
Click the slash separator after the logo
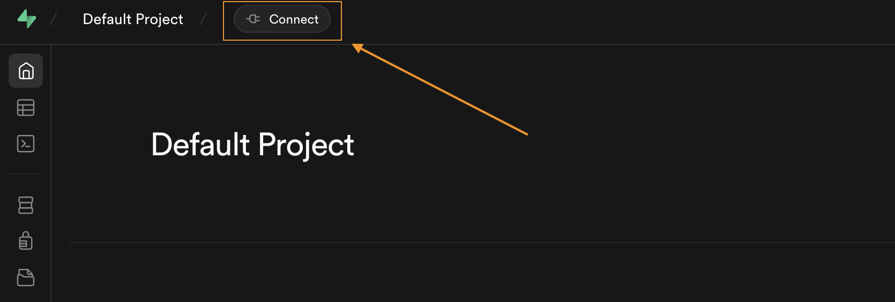click(x=53, y=19)
